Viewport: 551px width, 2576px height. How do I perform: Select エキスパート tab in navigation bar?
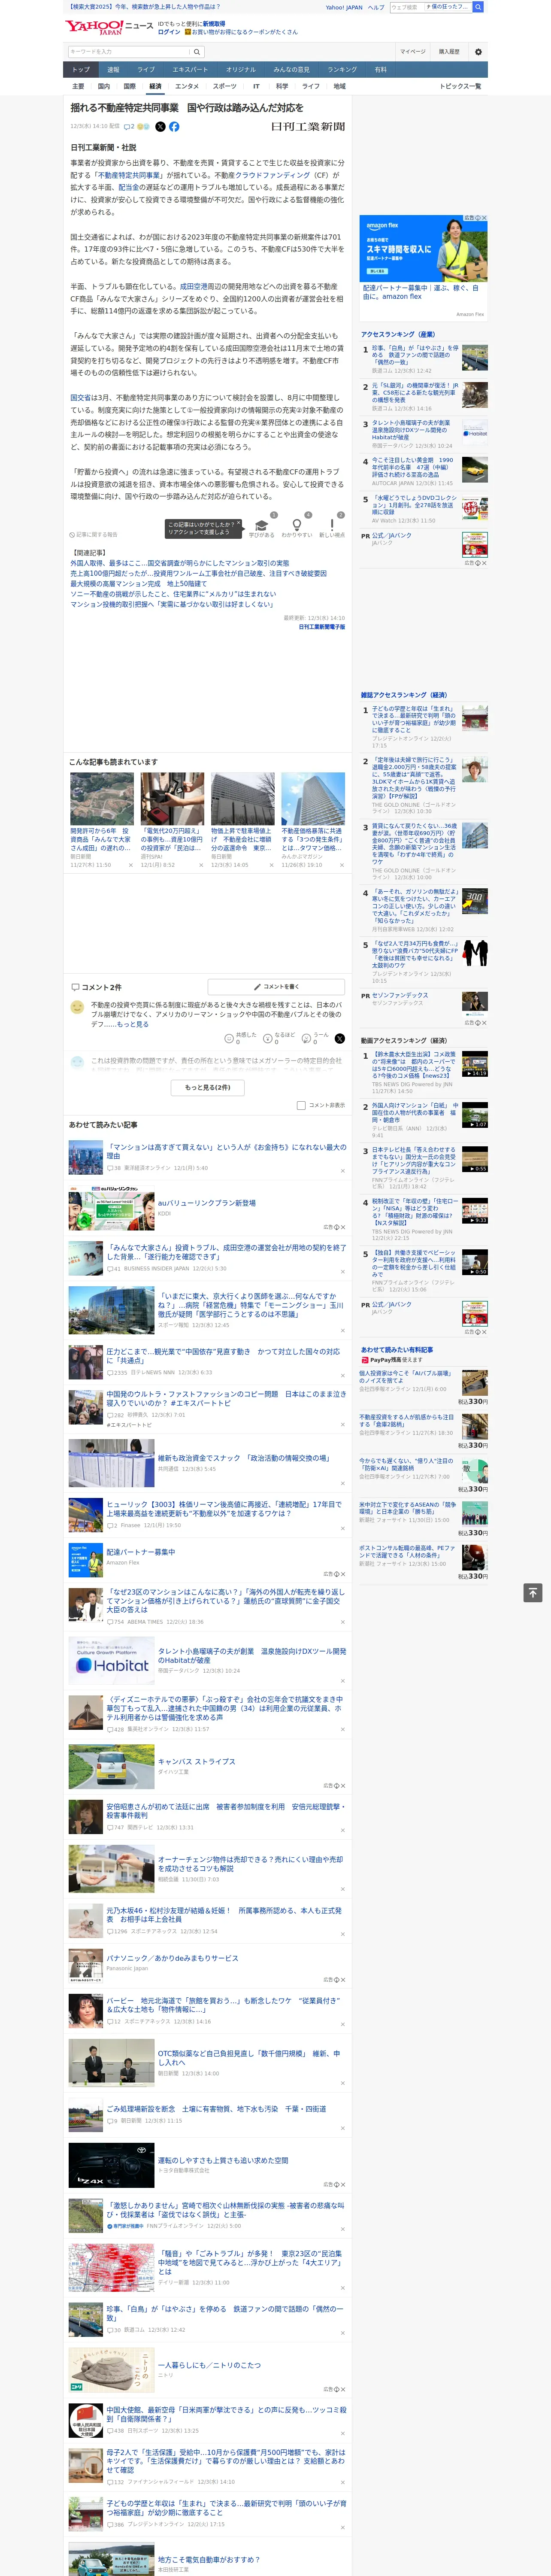(190, 70)
